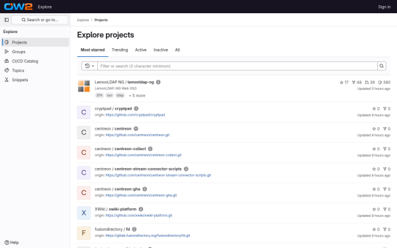Viewport: 397px width, 248px height.
Task: Open cryptpad / cryptpad project
Action: (113, 108)
